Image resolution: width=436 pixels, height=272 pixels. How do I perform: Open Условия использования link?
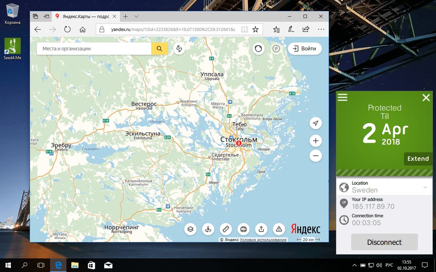(x=263, y=240)
